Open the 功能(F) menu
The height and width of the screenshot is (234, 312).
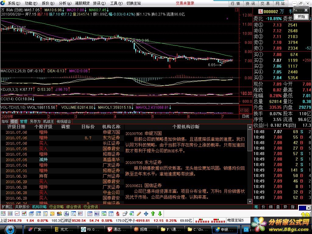(x=31, y=3)
